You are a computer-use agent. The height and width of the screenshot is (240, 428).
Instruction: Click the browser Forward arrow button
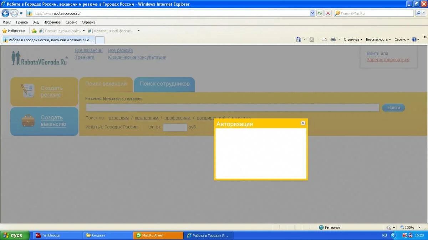click(14, 13)
